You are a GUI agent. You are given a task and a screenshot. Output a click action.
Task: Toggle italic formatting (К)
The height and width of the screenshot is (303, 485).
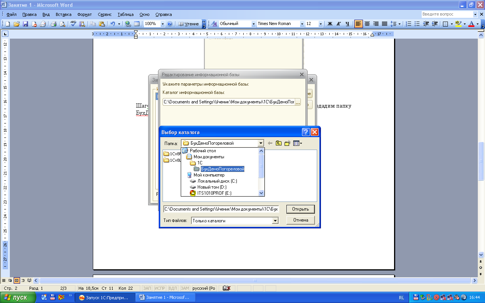click(338, 24)
